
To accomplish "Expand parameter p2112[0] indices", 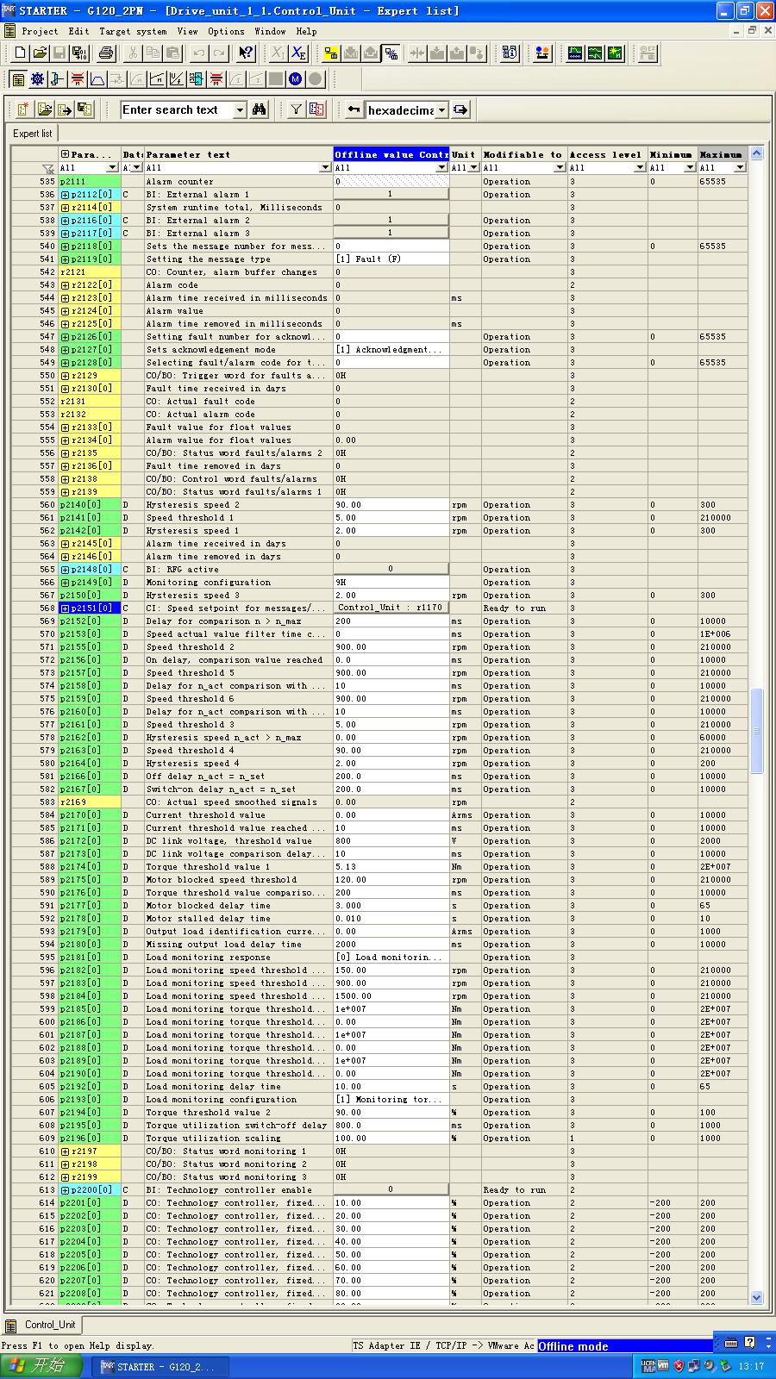I will click(66, 195).
